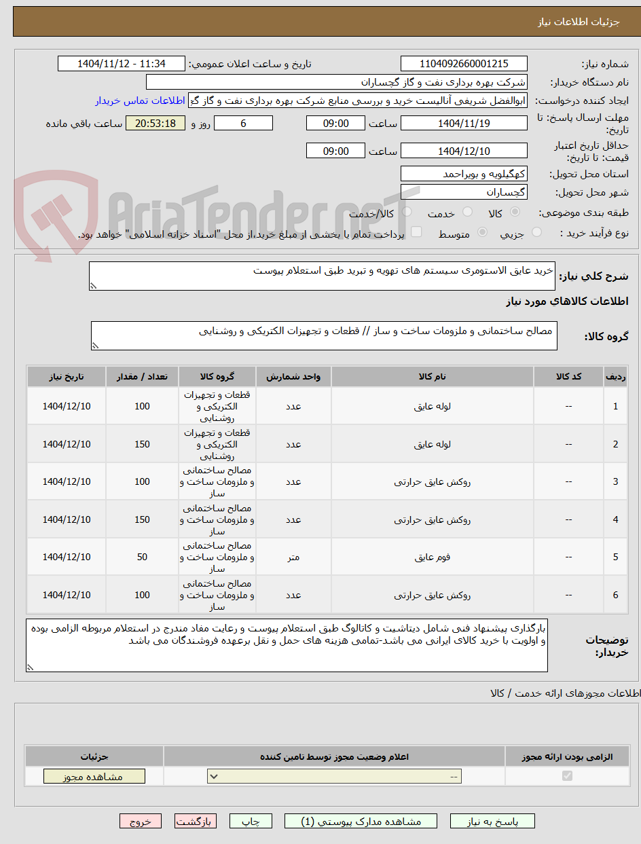Click the delivery city field گچساران

[x=464, y=192]
